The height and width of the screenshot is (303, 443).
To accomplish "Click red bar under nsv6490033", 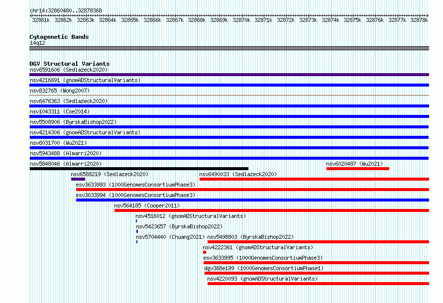I will click(x=315, y=179).
